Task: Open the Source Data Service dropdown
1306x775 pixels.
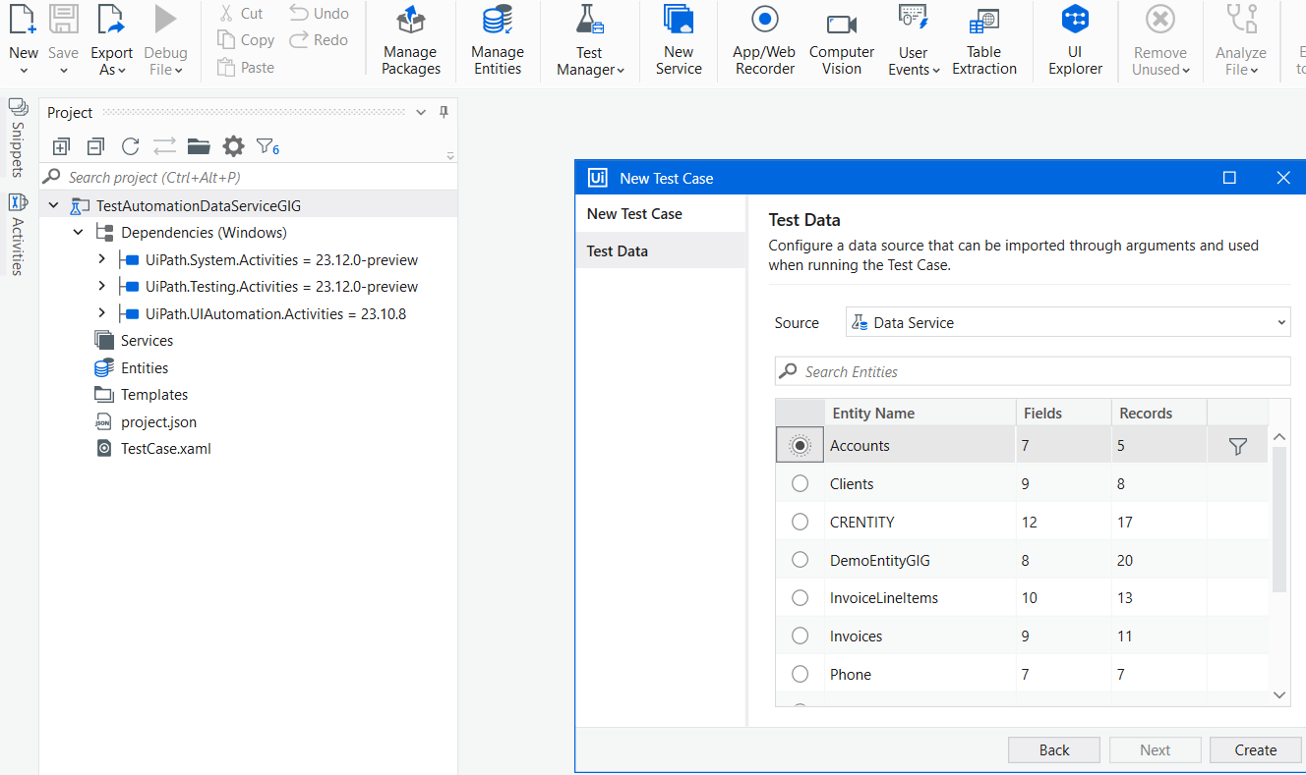Action: pos(1068,322)
